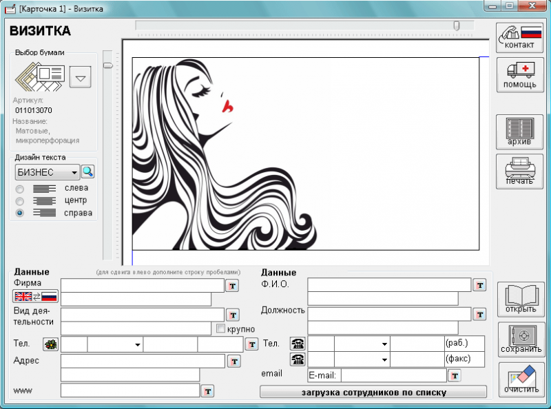Click the открыть (open) book icon
The image size is (551, 409).
[521, 300]
